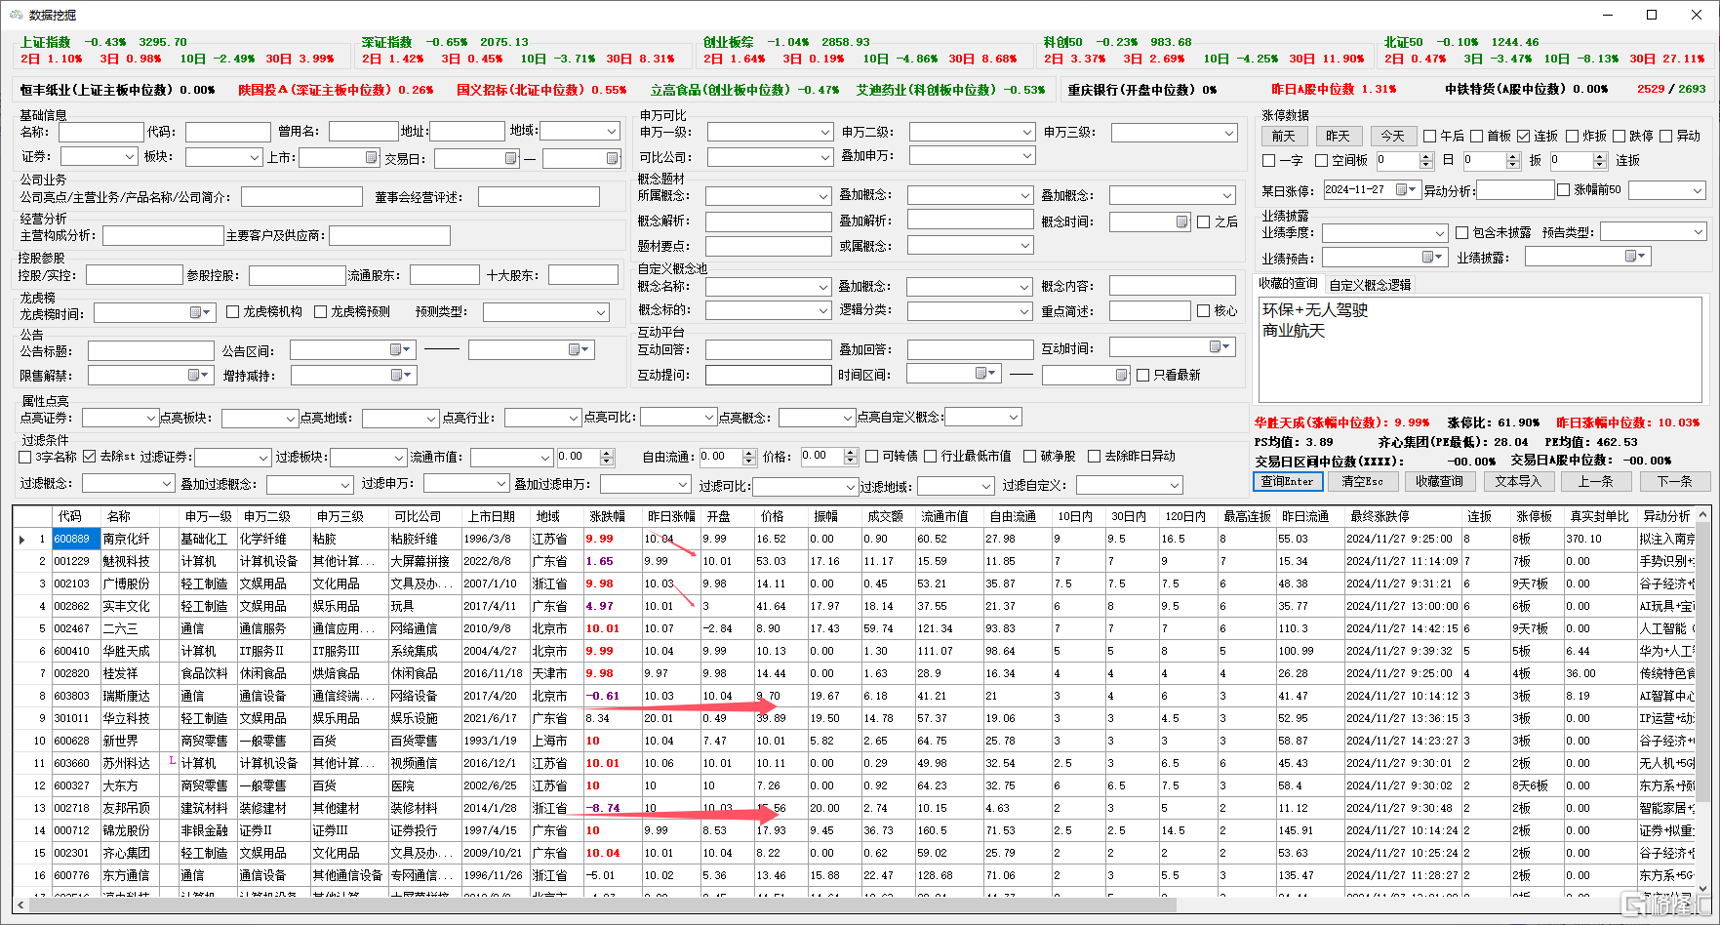Viewport: 1720px width, 925px height.
Task: Click the 数据挖掘 app icon in title bar
Action: [x=16, y=15]
